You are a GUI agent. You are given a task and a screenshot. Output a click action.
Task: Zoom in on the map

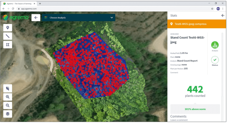click(8, 97)
